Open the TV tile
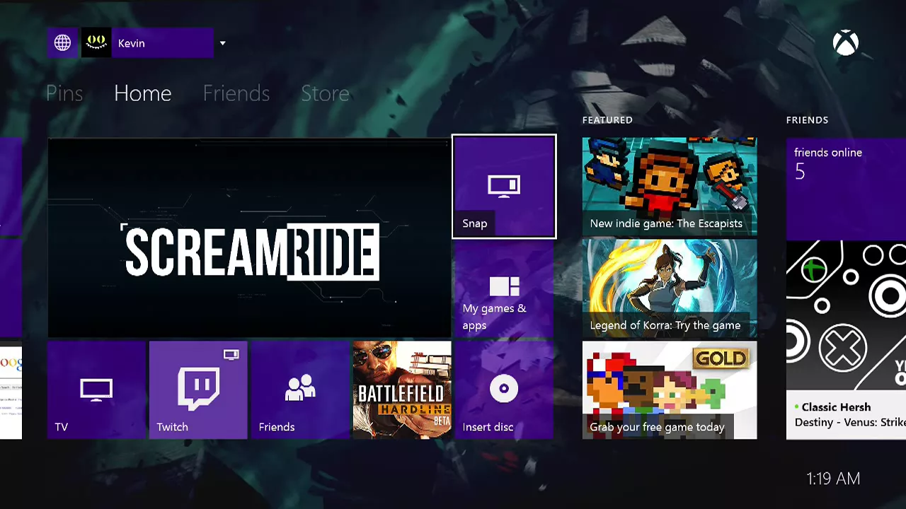 pos(96,390)
